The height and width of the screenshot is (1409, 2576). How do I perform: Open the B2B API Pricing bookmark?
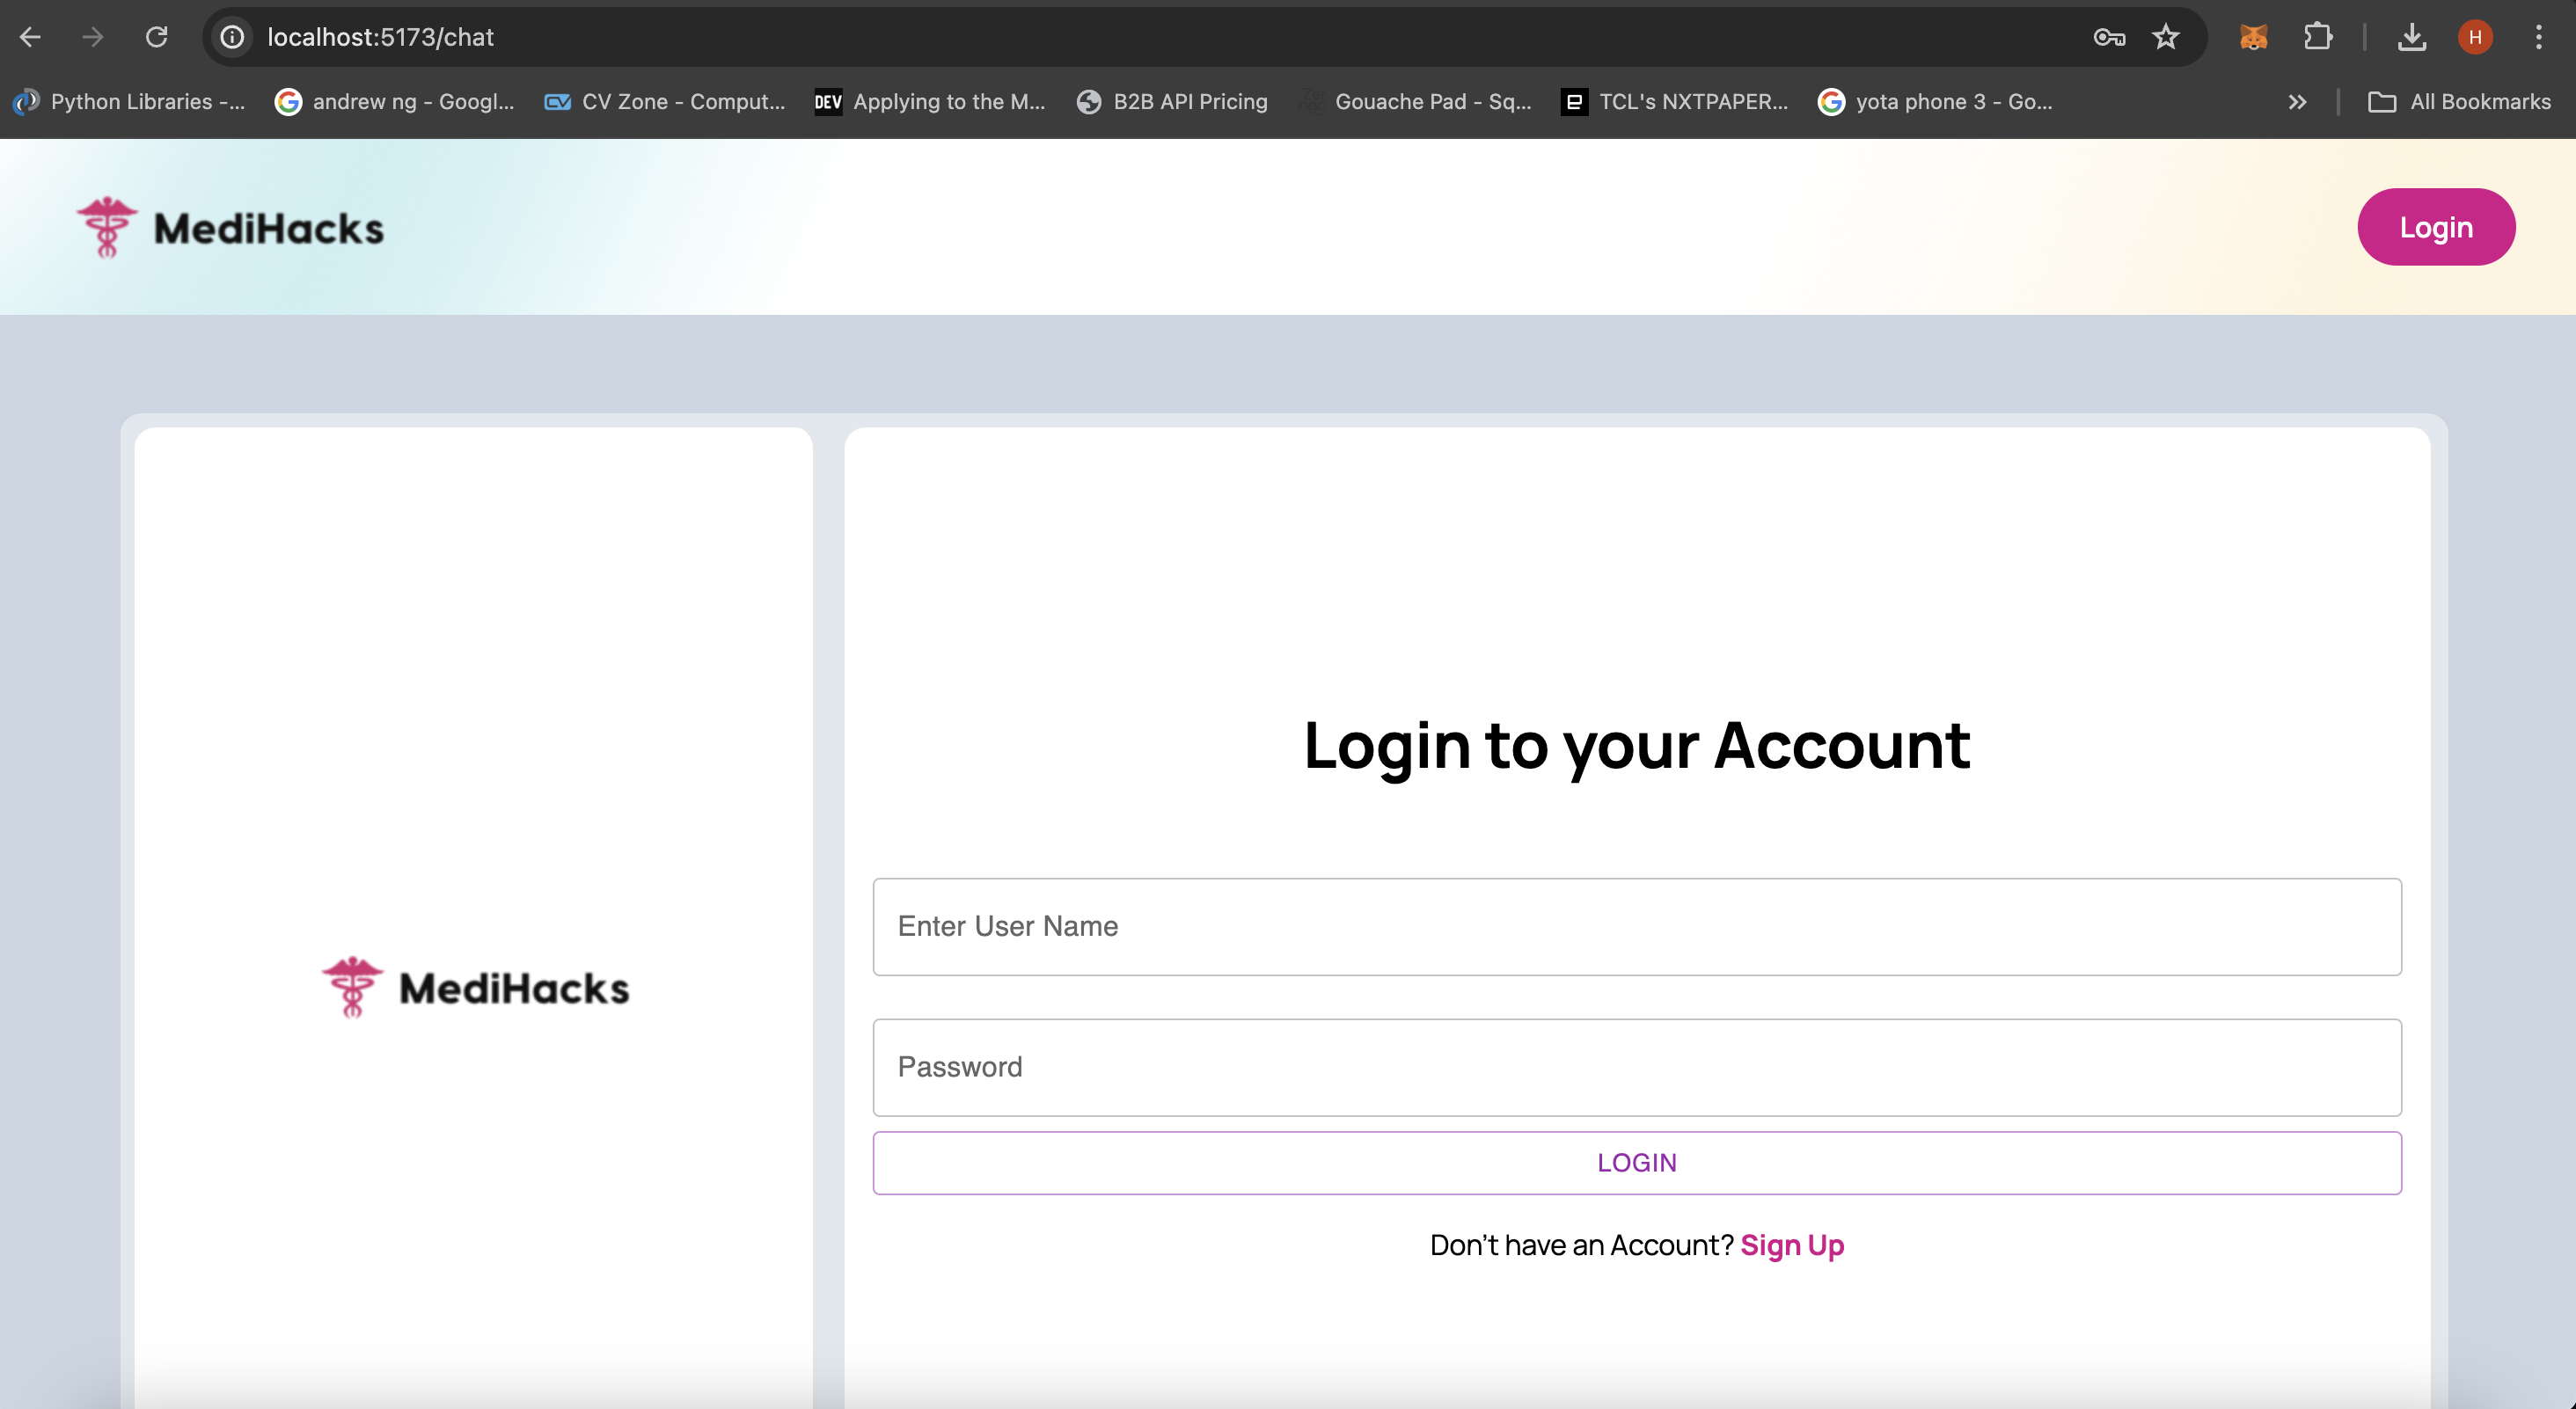click(x=1172, y=102)
